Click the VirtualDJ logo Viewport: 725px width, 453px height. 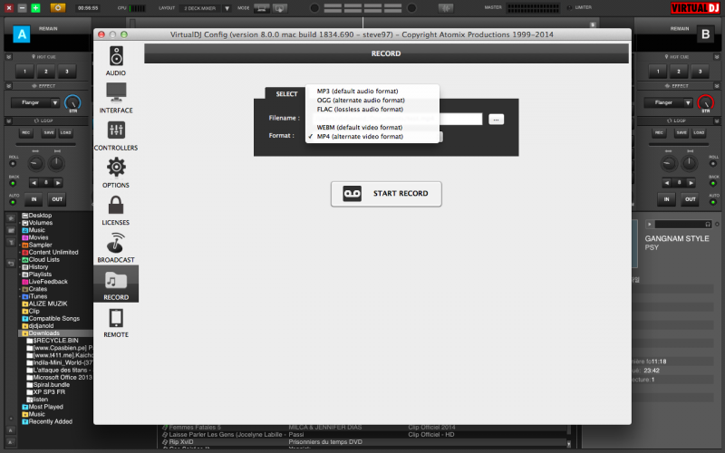coord(695,8)
